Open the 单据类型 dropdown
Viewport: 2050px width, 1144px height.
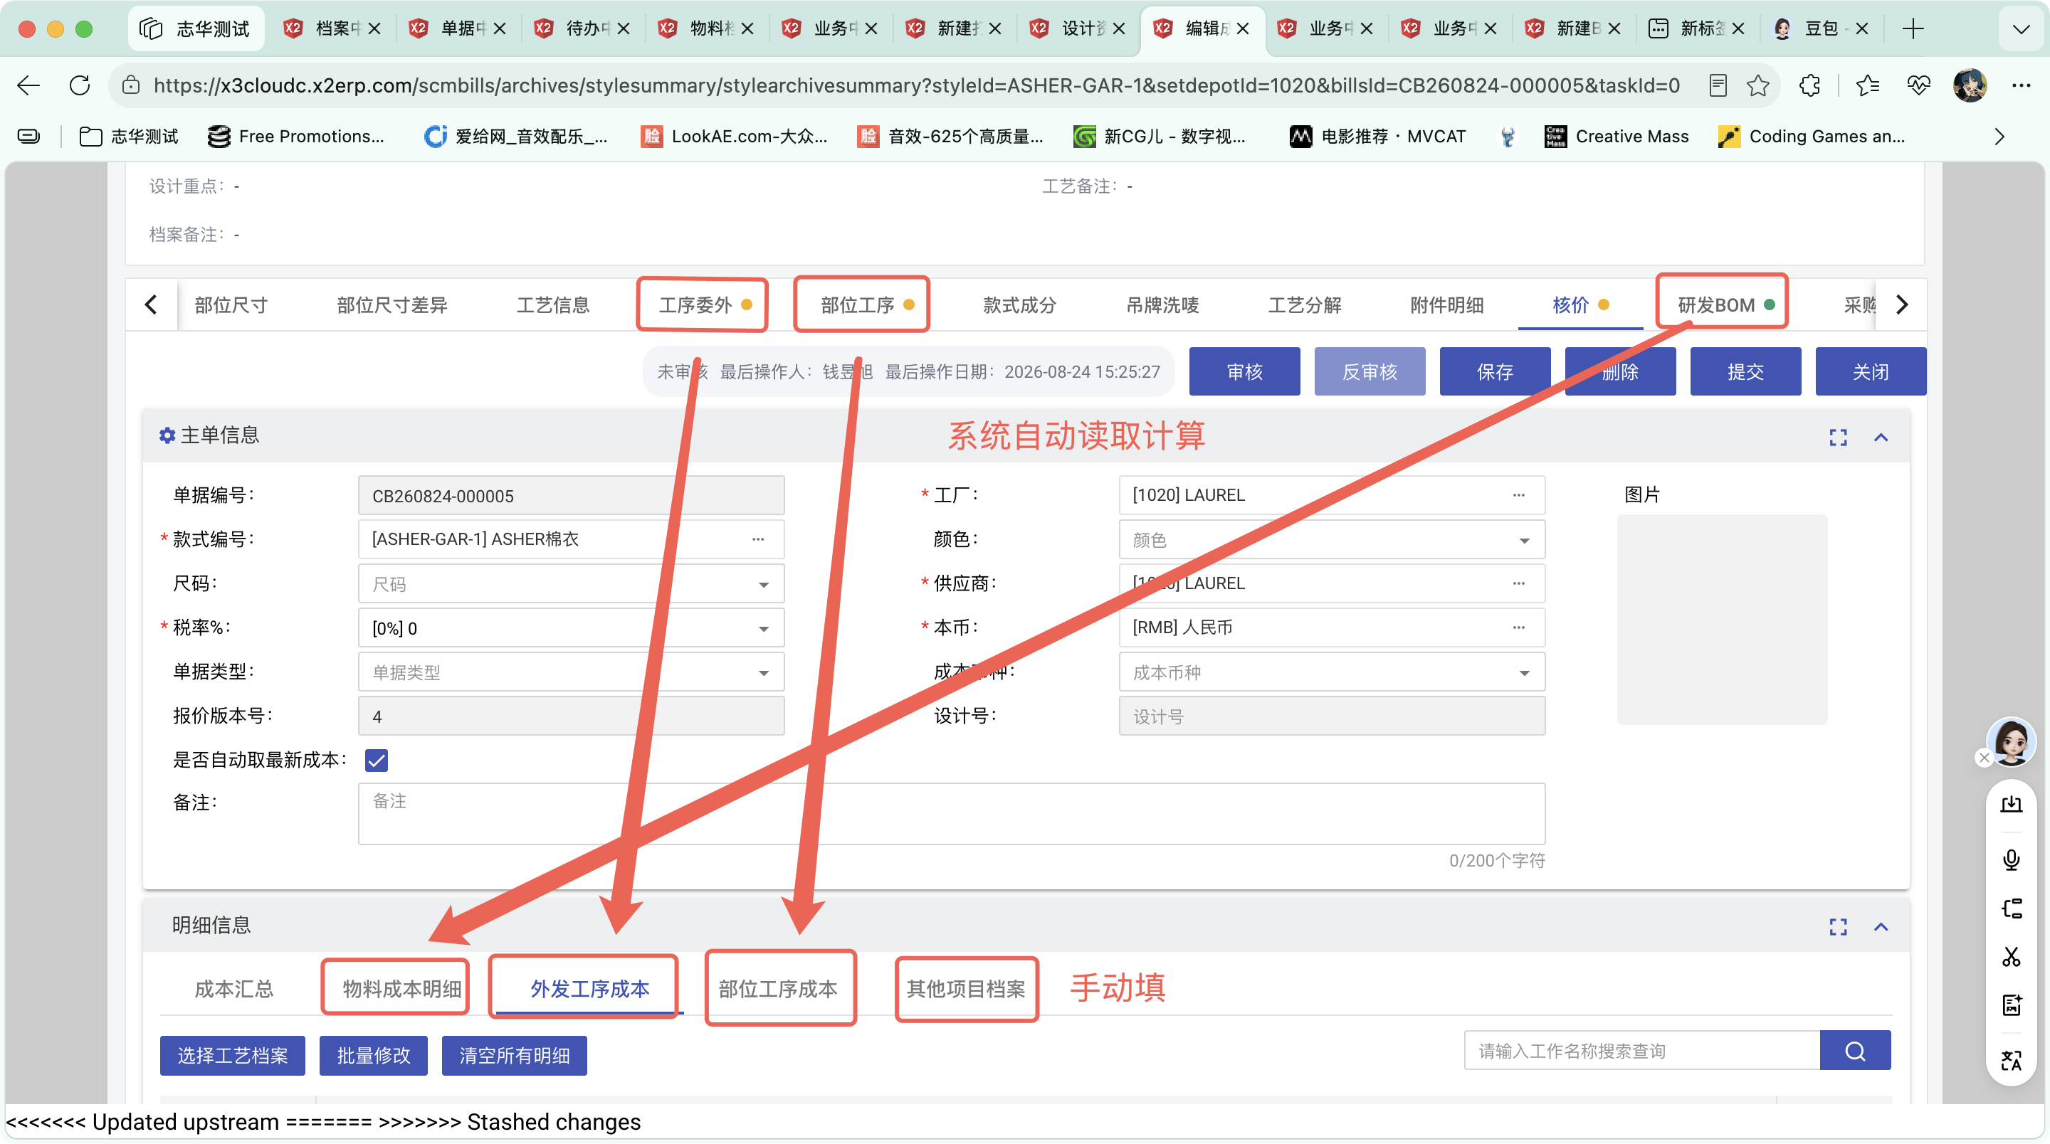click(x=571, y=672)
